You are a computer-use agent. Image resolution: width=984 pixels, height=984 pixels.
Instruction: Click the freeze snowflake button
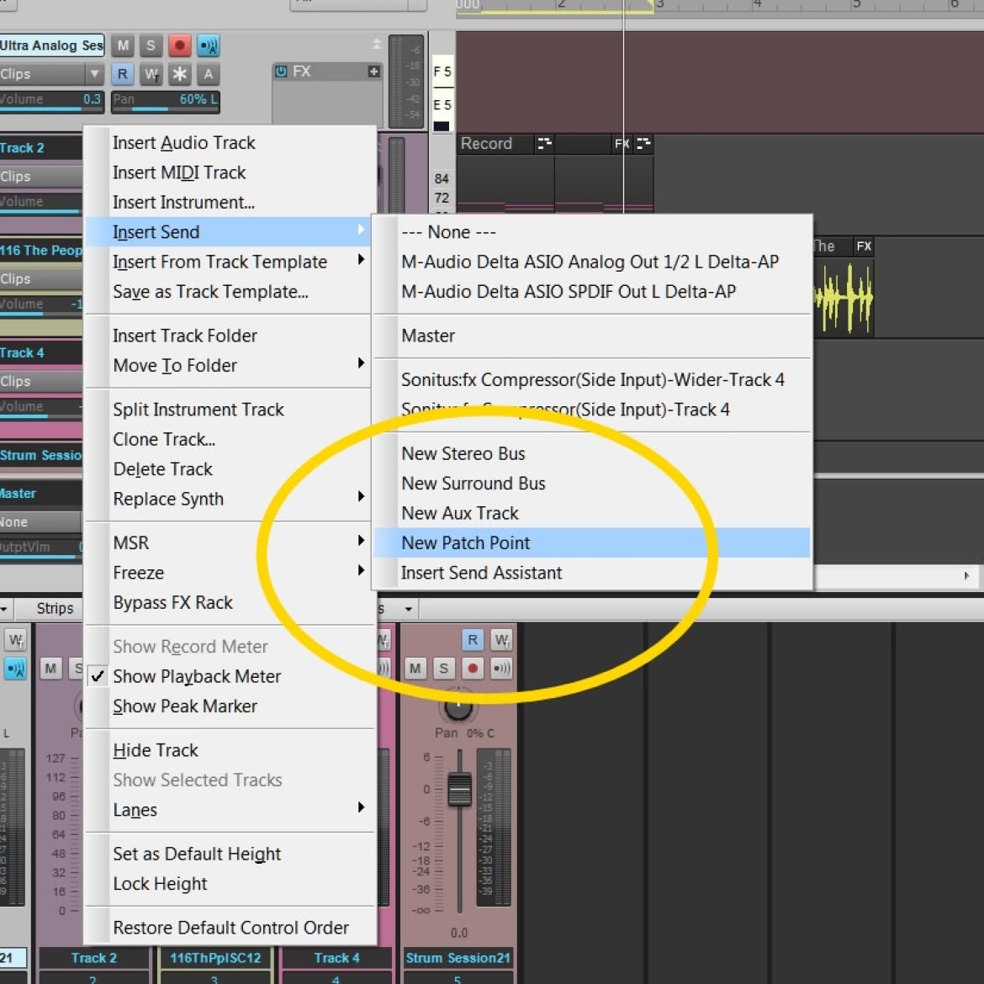pyautogui.click(x=179, y=74)
